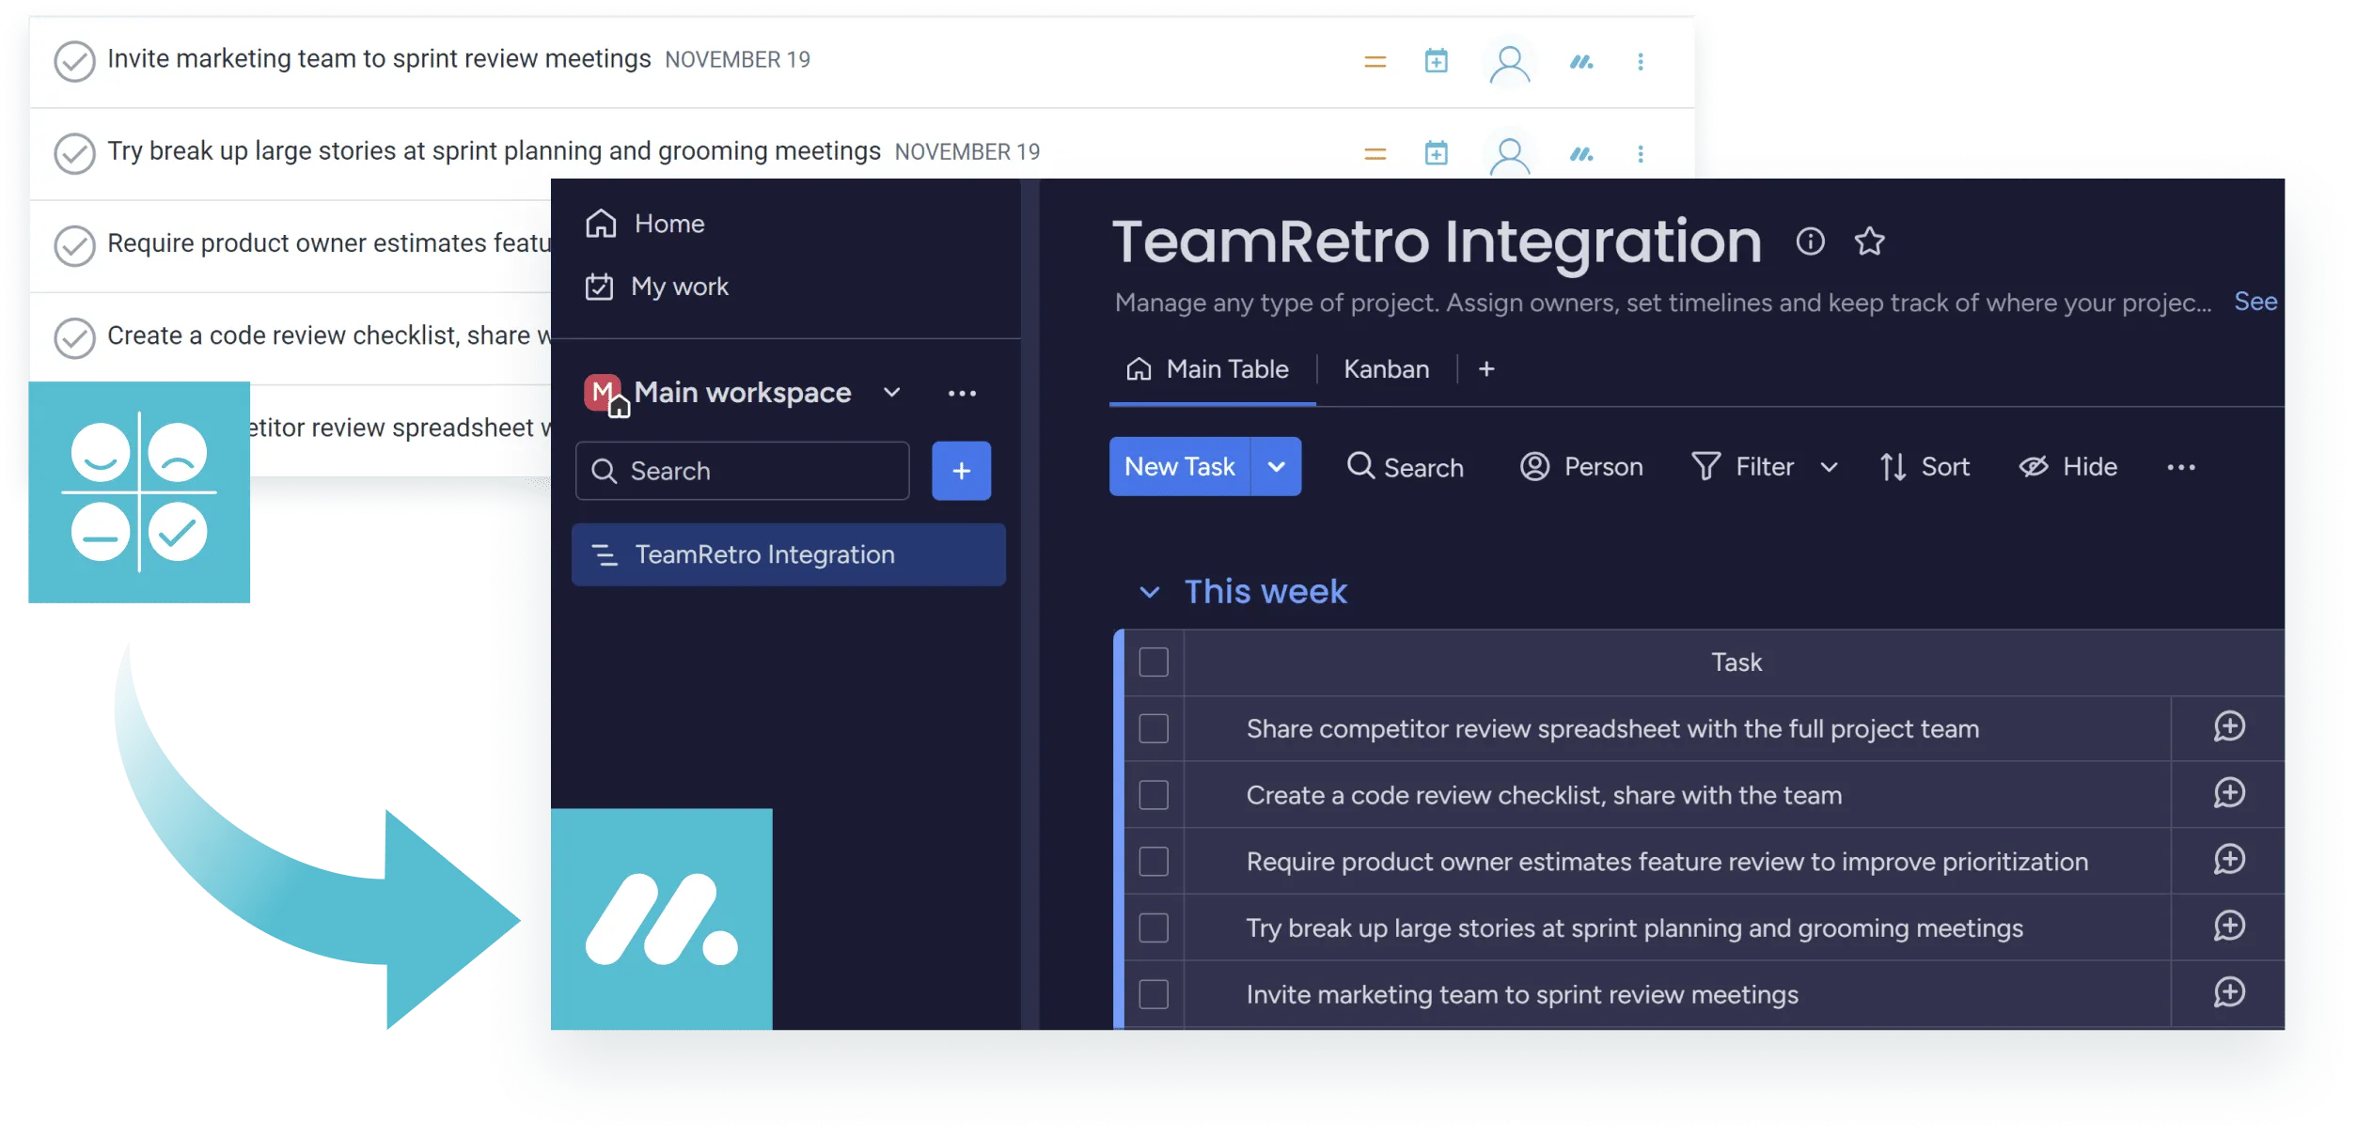Switch to Kanban tab
This screenshot has height=1137, width=2357.
(x=1386, y=369)
